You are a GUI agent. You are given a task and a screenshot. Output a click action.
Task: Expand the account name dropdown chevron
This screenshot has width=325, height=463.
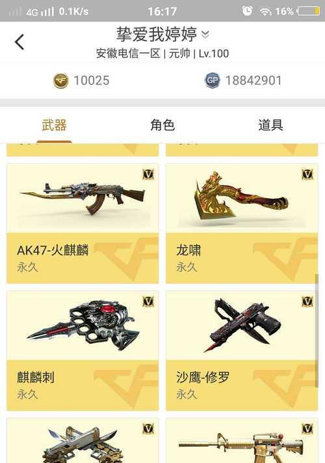pyautogui.click(x=205, y=35)
